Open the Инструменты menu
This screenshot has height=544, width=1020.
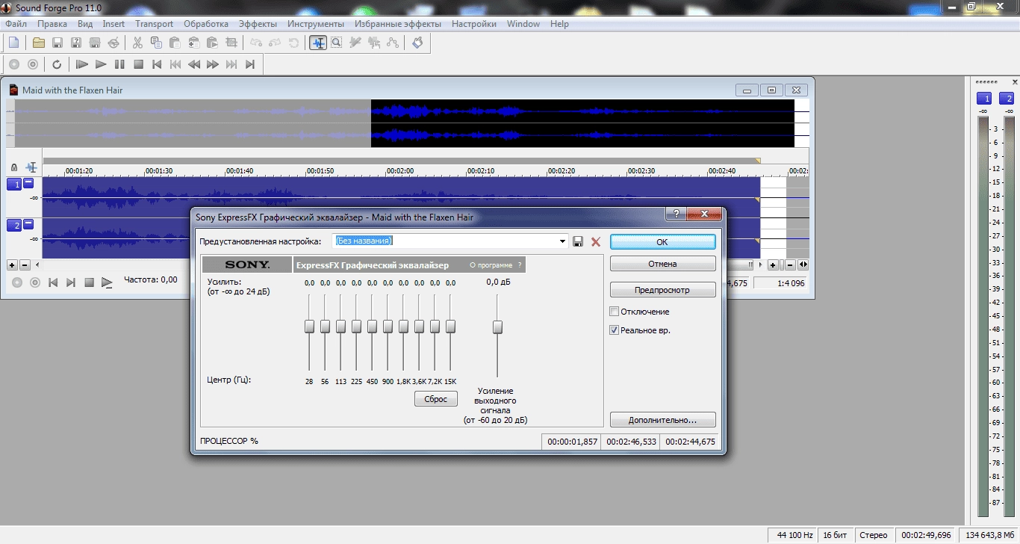click(316, 24)
